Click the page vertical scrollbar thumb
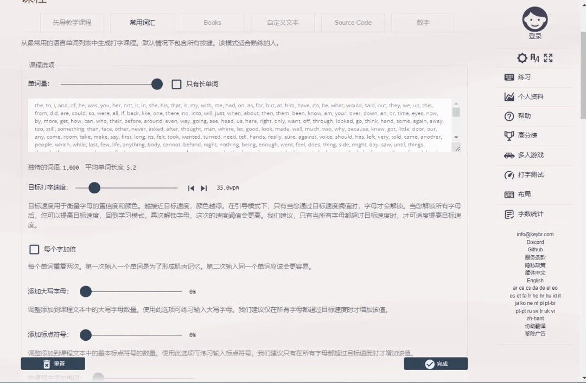 tap(583, 75)
